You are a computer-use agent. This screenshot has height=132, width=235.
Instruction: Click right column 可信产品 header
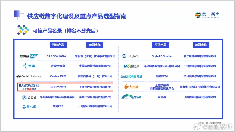point(161,45)
